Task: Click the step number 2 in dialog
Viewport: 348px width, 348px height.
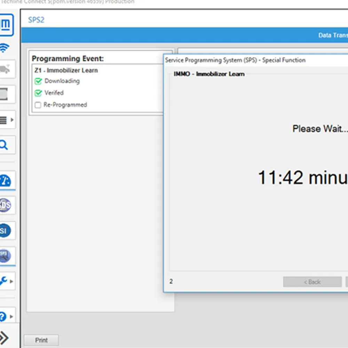Action: coord(171,282)
